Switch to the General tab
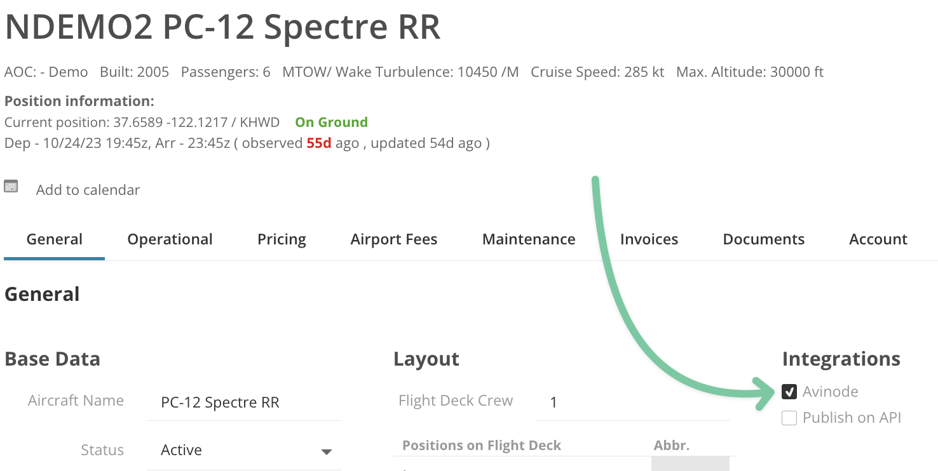The width and height of the screenshot is (938, 471). [x=55, y=239]
